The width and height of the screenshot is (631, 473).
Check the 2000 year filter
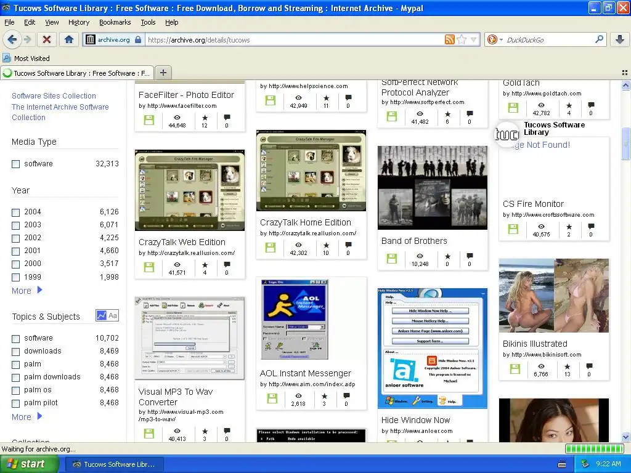(x=15, y=264)
